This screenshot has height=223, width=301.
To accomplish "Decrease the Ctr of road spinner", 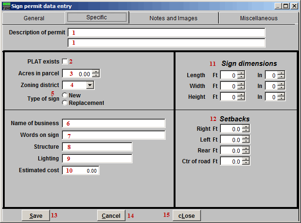I will click(245, 163).
